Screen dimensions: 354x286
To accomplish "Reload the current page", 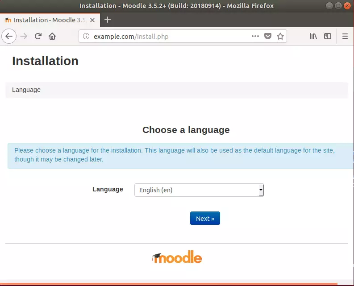I will click(x=38, y=36).
